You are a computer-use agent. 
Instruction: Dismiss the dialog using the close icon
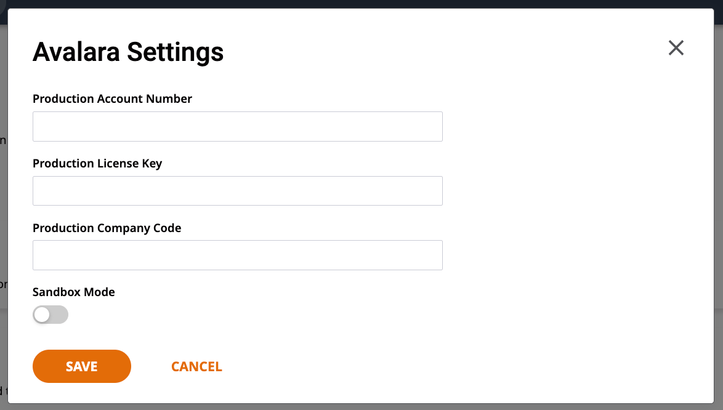676,47
